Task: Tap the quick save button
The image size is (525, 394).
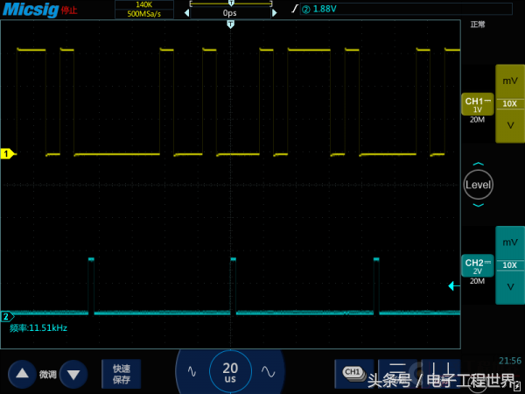Action: [122, 374]
